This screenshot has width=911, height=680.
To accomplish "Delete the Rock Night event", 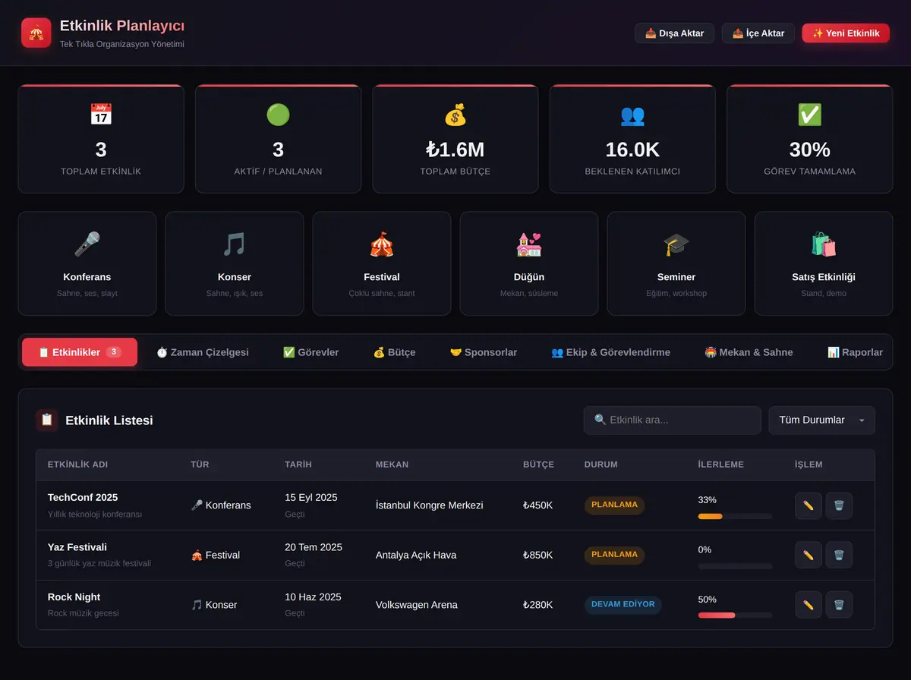I will [839, 605].
